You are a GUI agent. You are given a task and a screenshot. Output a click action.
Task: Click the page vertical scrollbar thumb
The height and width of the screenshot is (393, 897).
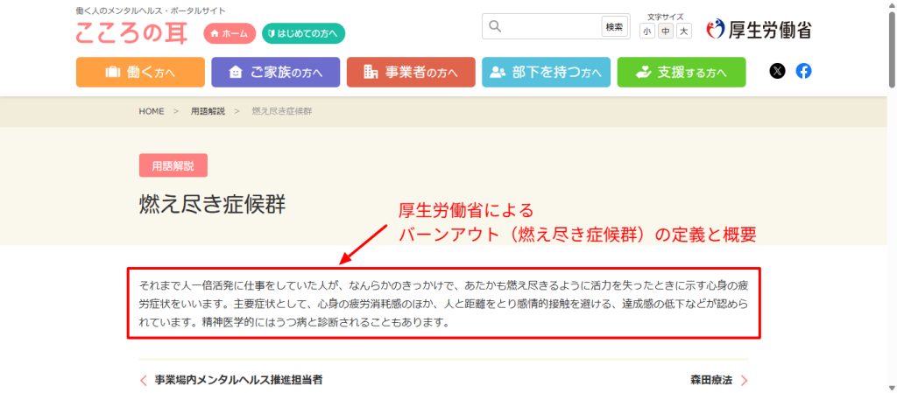[x=891, y=50]
